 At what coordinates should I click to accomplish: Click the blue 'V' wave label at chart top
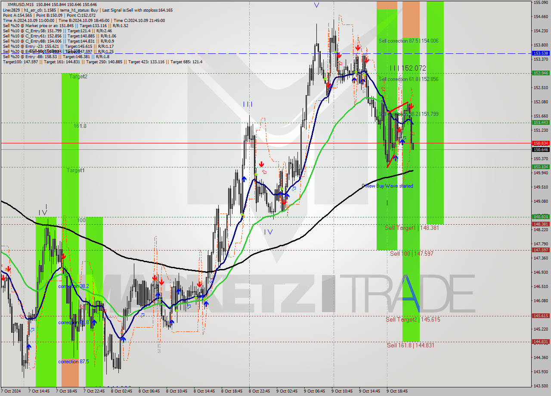point(316,5)
